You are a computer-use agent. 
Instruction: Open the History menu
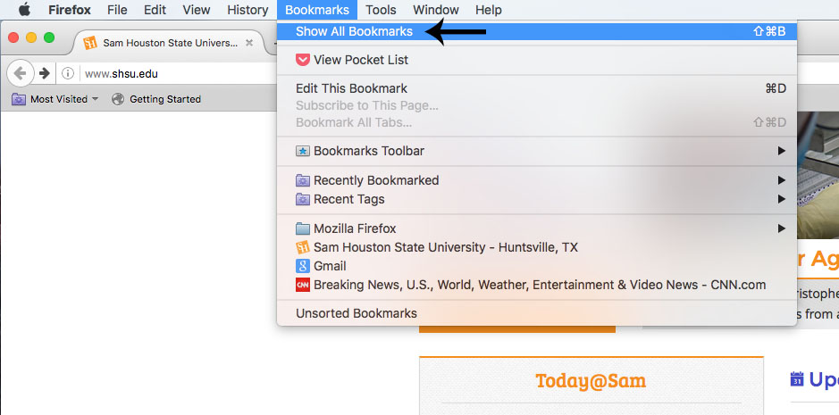(x=248, y=10)
